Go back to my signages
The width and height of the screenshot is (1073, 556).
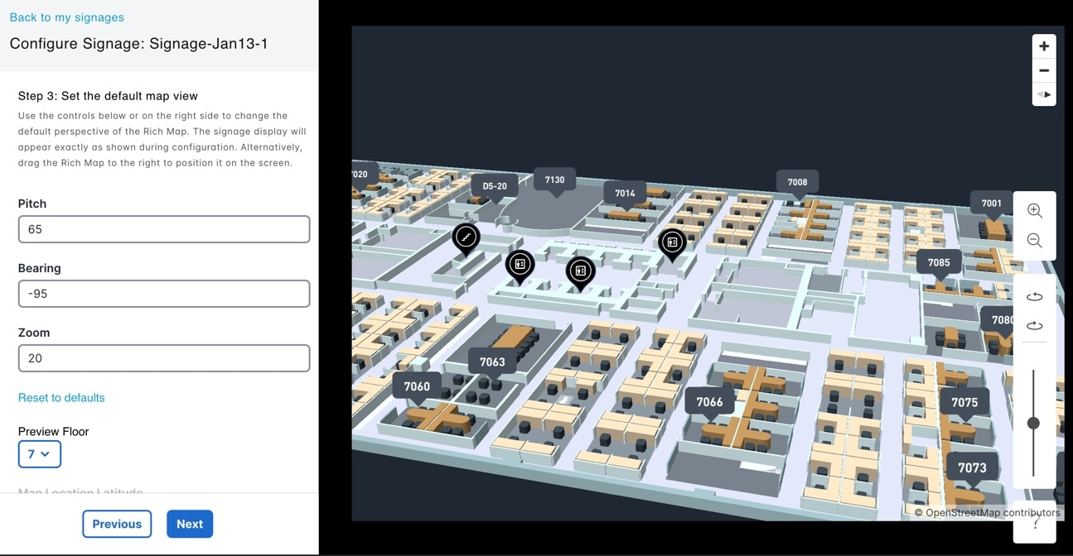[x=66, y=17]
